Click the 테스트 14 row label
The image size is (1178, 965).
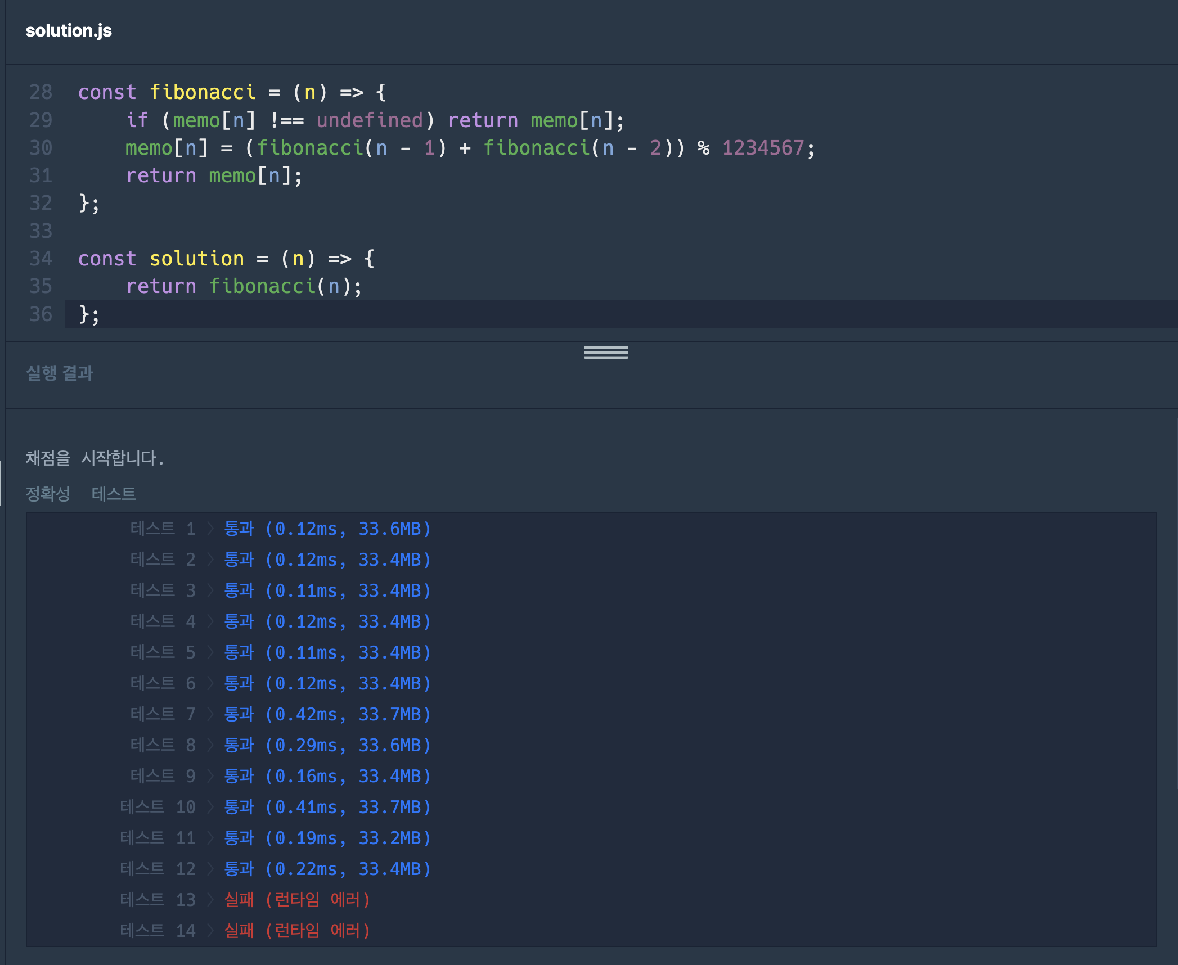pos(158,931)
